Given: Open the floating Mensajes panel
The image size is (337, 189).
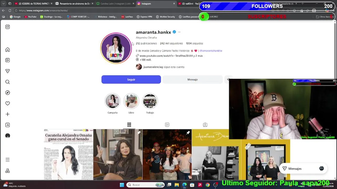Looking at the screenshot, I should pyautogui.click(x=303, y=169).
